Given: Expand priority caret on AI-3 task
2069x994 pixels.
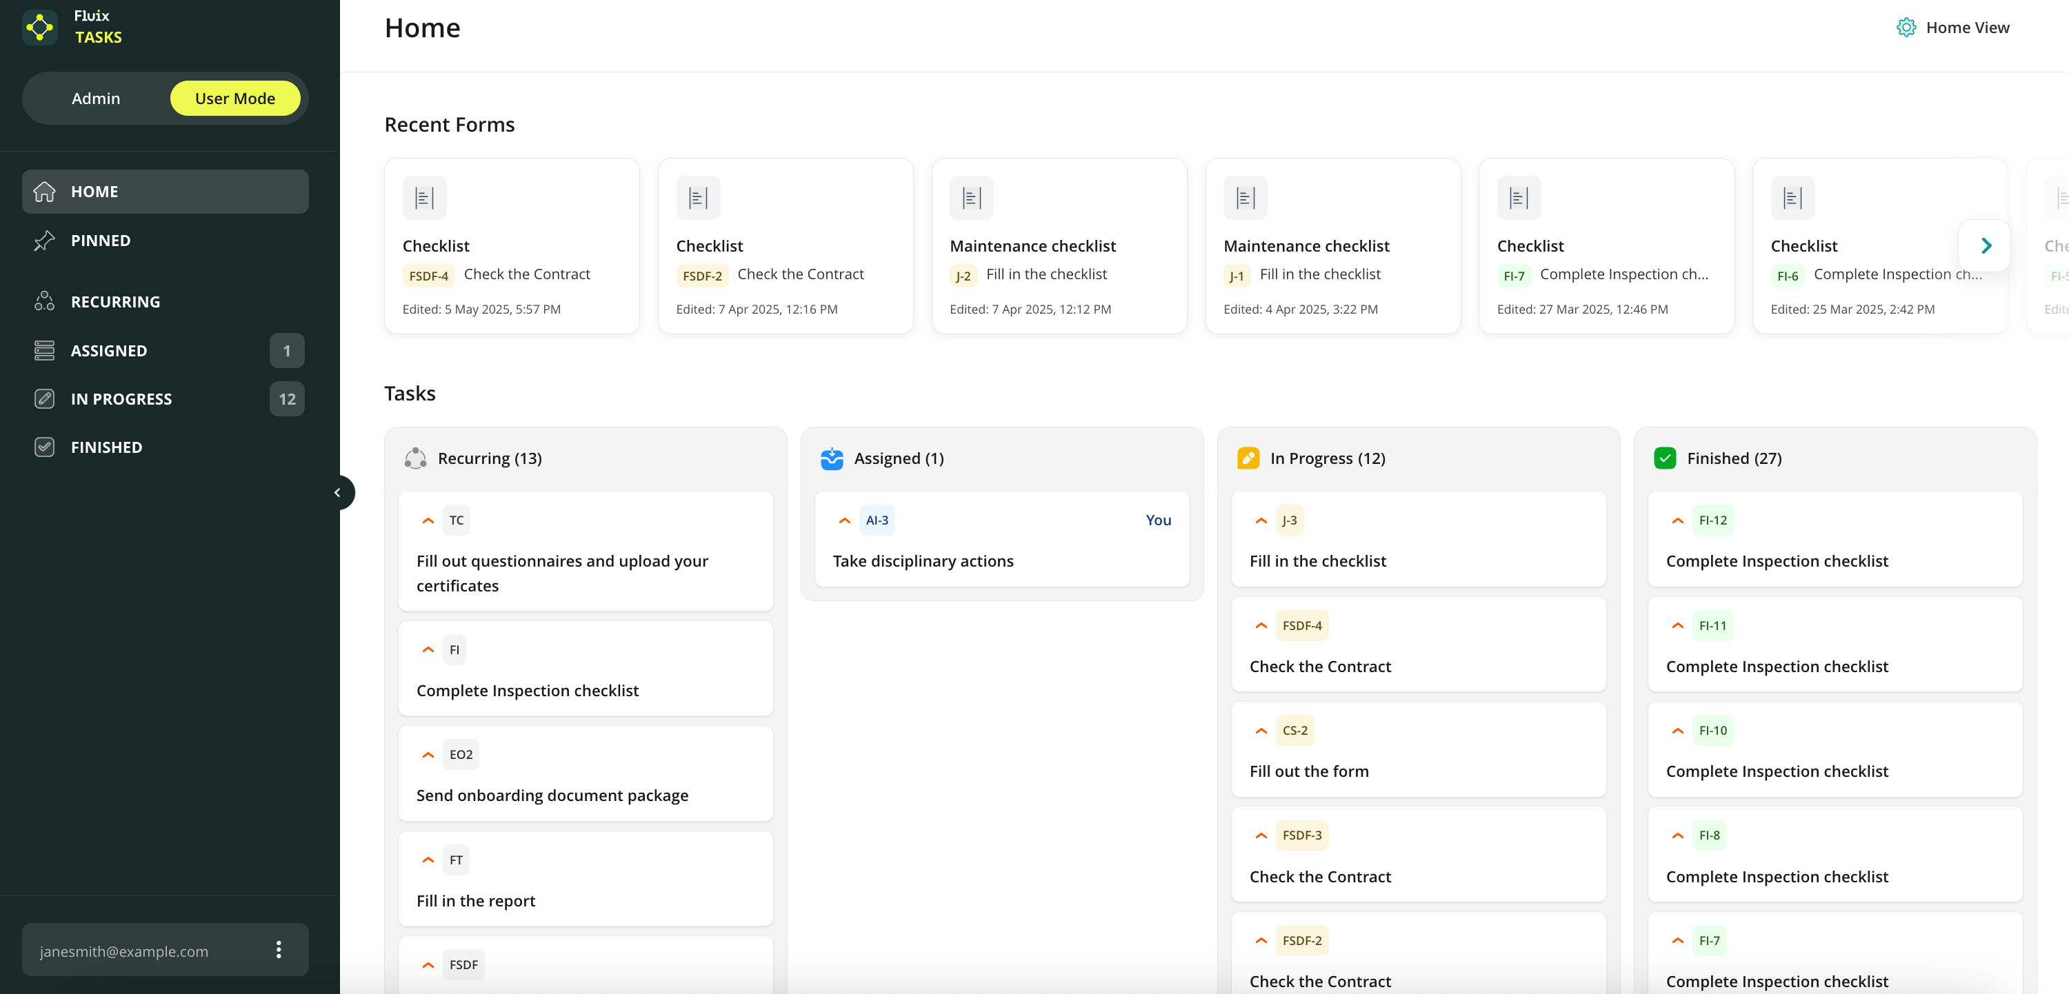Looking at the screenshot, I should (x=844, y=520).
